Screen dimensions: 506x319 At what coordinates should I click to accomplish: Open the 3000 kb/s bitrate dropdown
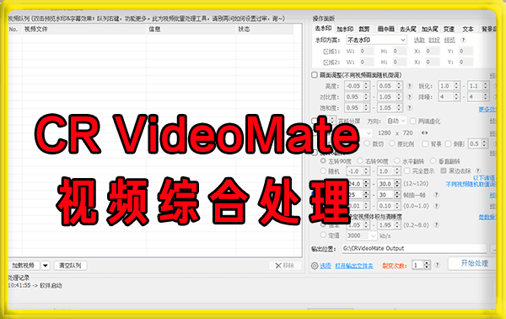[x=361, y=235]
